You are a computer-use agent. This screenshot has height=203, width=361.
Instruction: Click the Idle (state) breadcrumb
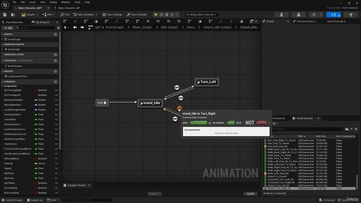tap(169, 28)
